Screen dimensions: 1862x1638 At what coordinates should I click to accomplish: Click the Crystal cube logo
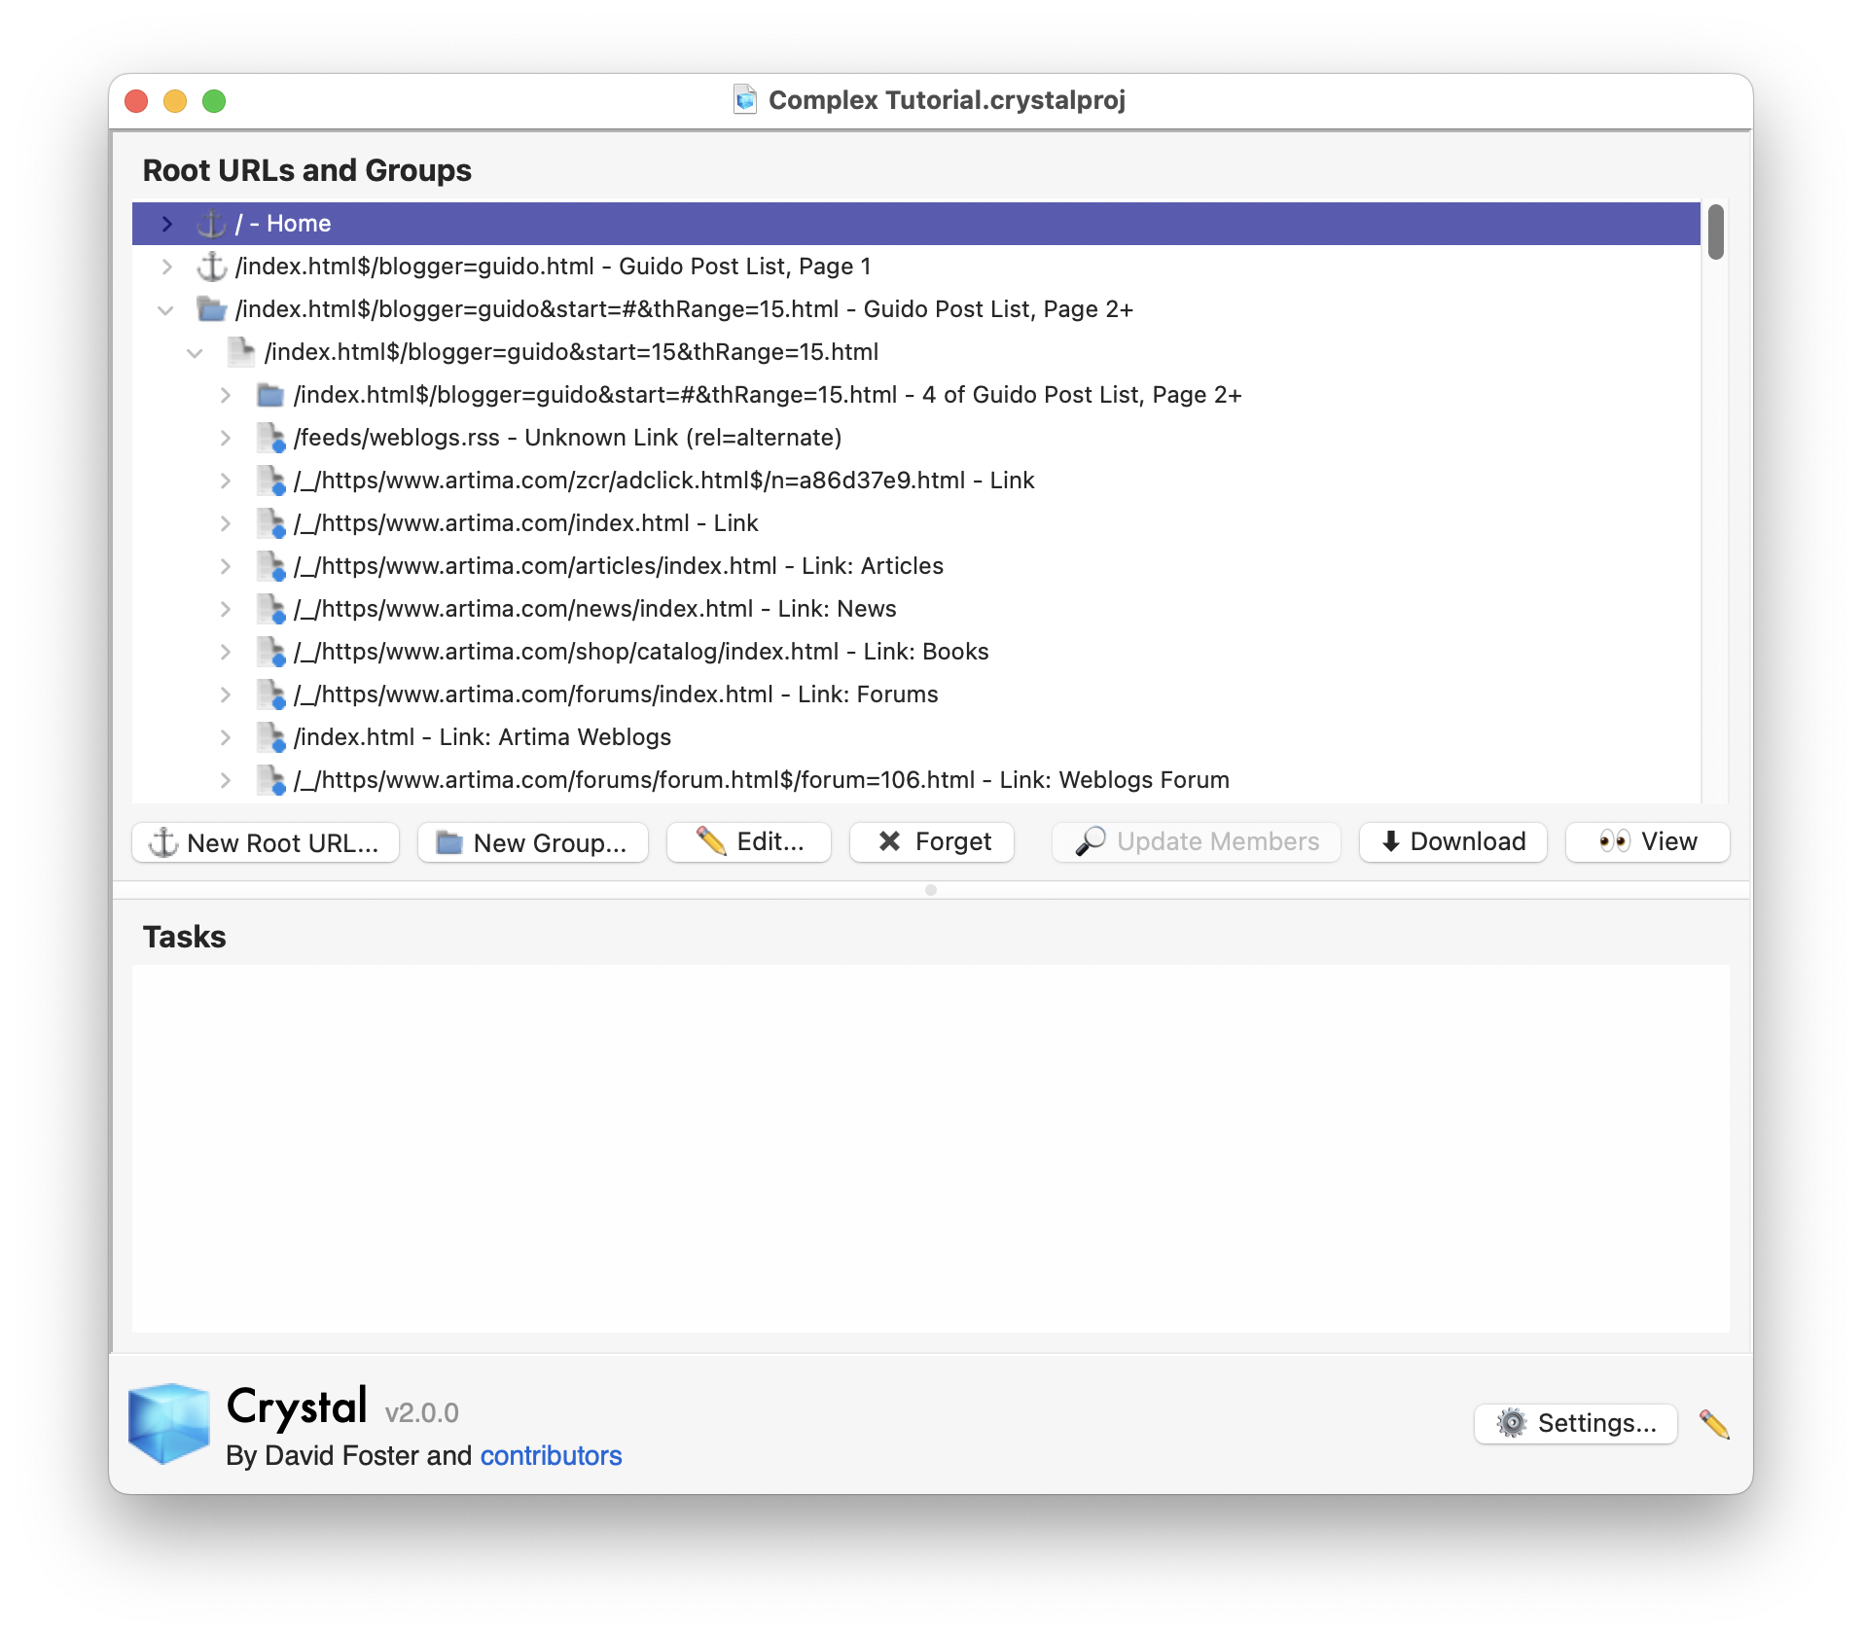[x=167, y=1423]
